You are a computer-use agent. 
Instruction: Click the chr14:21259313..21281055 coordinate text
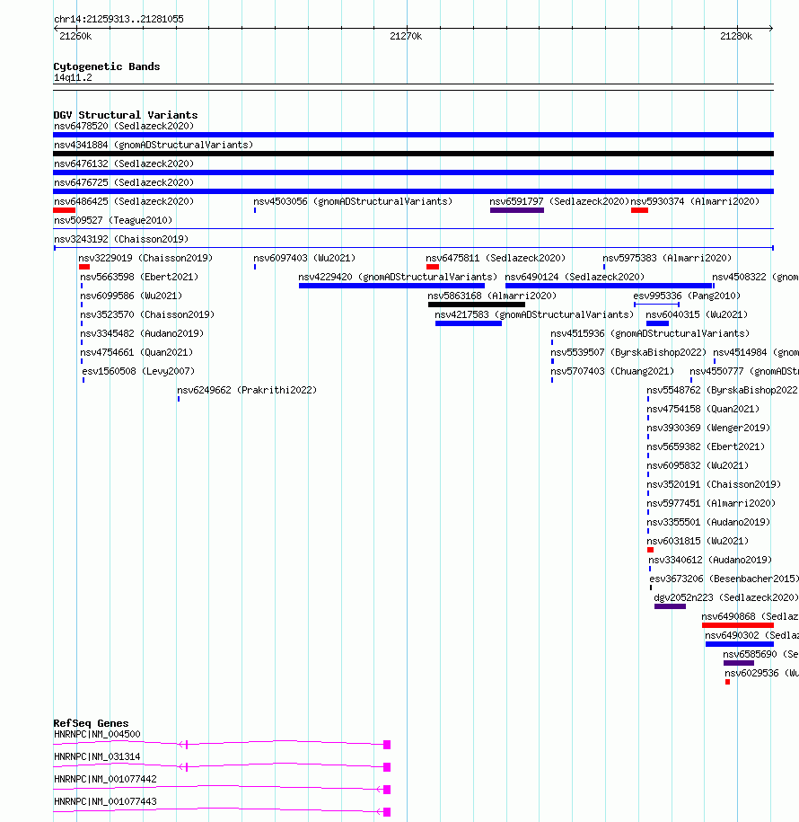pos(119,19)
